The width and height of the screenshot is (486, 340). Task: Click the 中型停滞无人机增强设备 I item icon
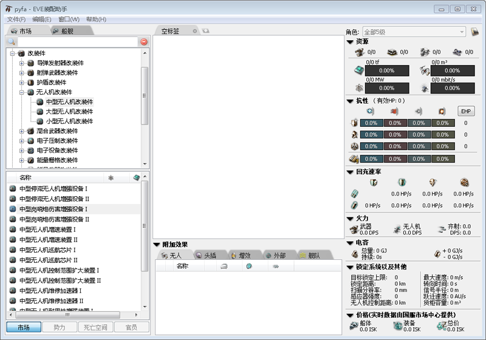tap(13, 189)
